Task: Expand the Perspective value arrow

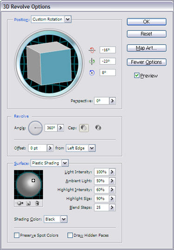Action: [x=112, y=101]
